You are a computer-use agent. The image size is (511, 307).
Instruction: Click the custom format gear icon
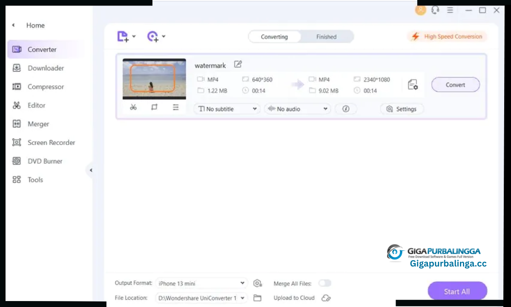click(x=257, y=284)
